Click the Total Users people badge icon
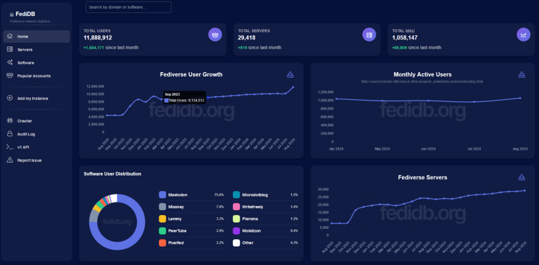This screenshot has height=265, width=539. pyautogui.click(x=215, y=35)
